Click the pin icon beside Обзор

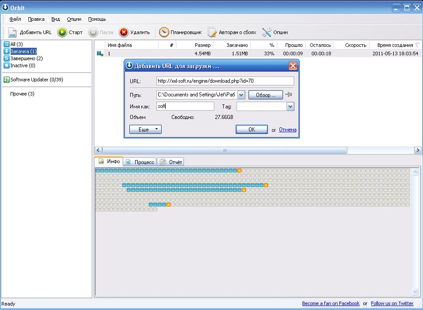pyautogui.click(x=289, y=95)
